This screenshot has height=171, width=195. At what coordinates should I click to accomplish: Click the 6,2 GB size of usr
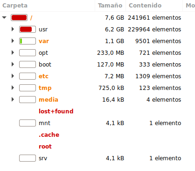point(114,30)
